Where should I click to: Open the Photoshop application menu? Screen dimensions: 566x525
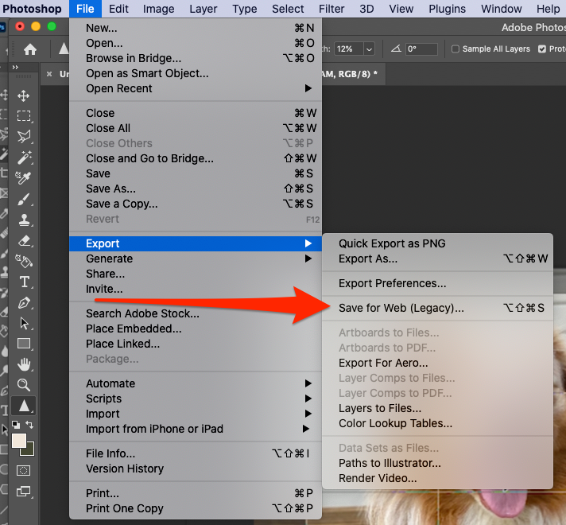[32, 9]
